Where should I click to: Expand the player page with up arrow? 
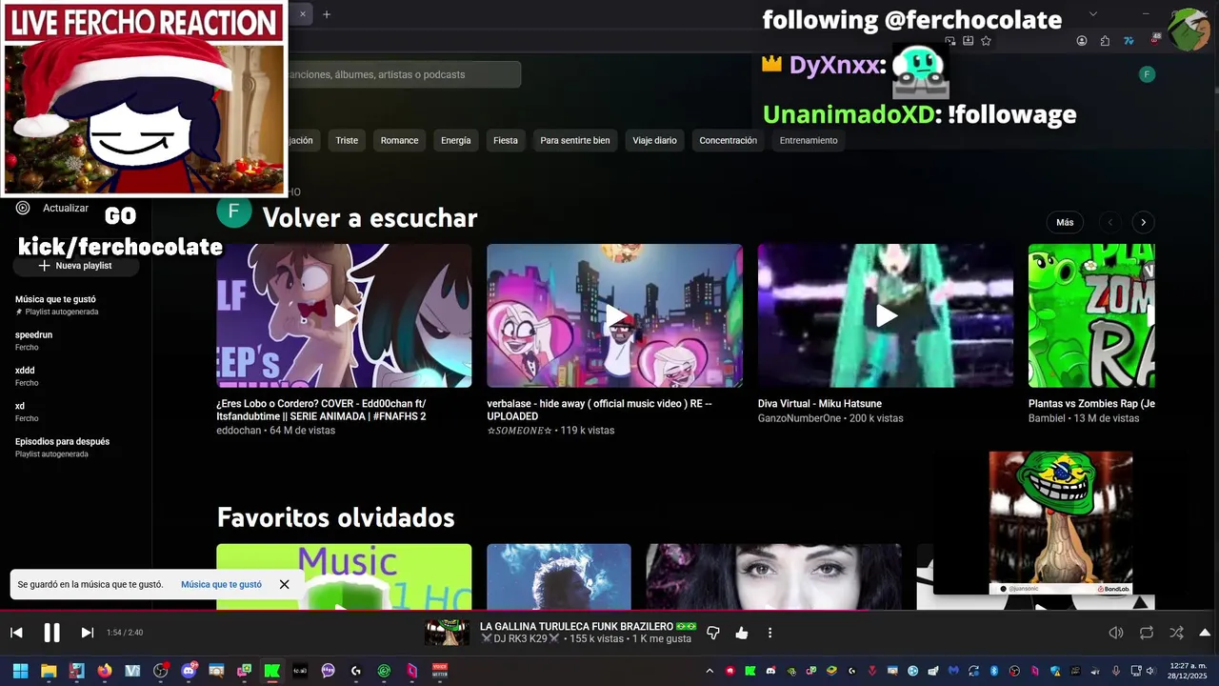pos(1205,633)
